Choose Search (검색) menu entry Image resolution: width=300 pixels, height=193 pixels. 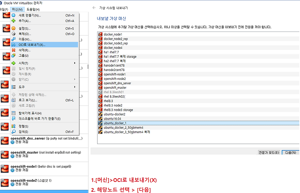coord(44,132)
